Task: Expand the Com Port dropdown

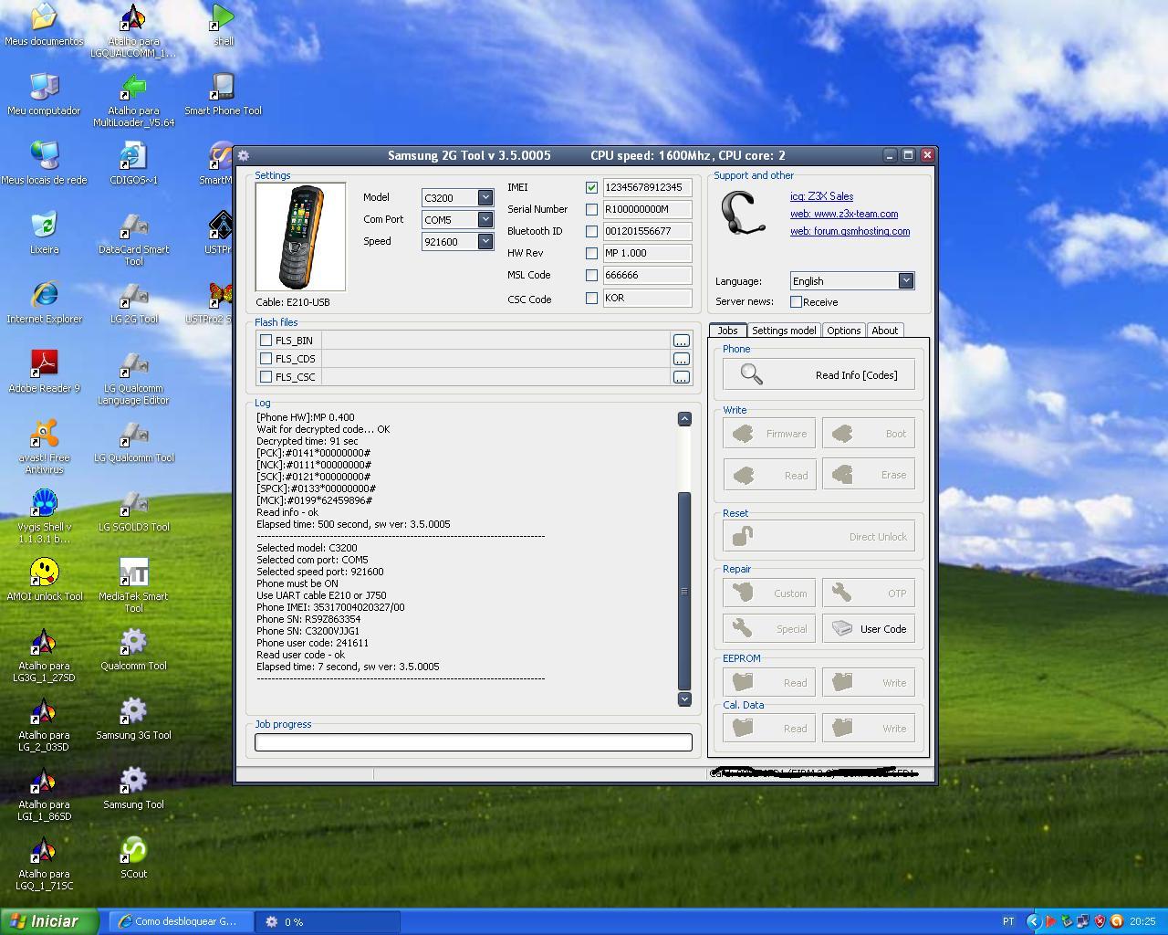Action: (x=485, y=219)
